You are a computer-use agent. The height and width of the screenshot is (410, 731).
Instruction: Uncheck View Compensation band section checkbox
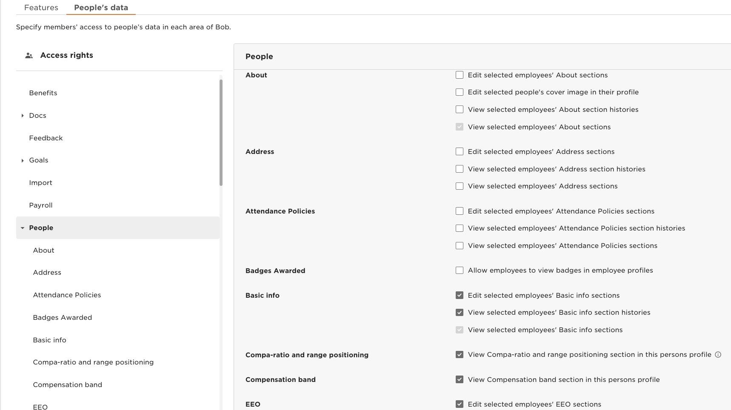click(x=460, y=380)
